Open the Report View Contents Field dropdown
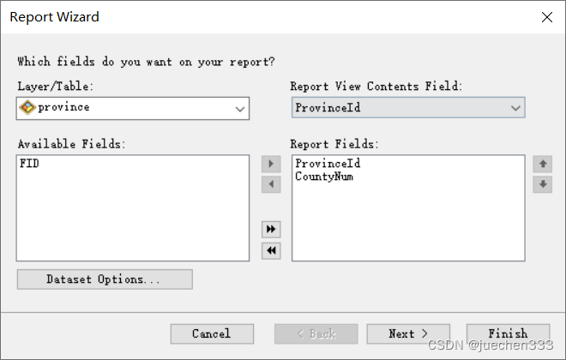The height and width of the screenshot is (360, 566). 515,108
